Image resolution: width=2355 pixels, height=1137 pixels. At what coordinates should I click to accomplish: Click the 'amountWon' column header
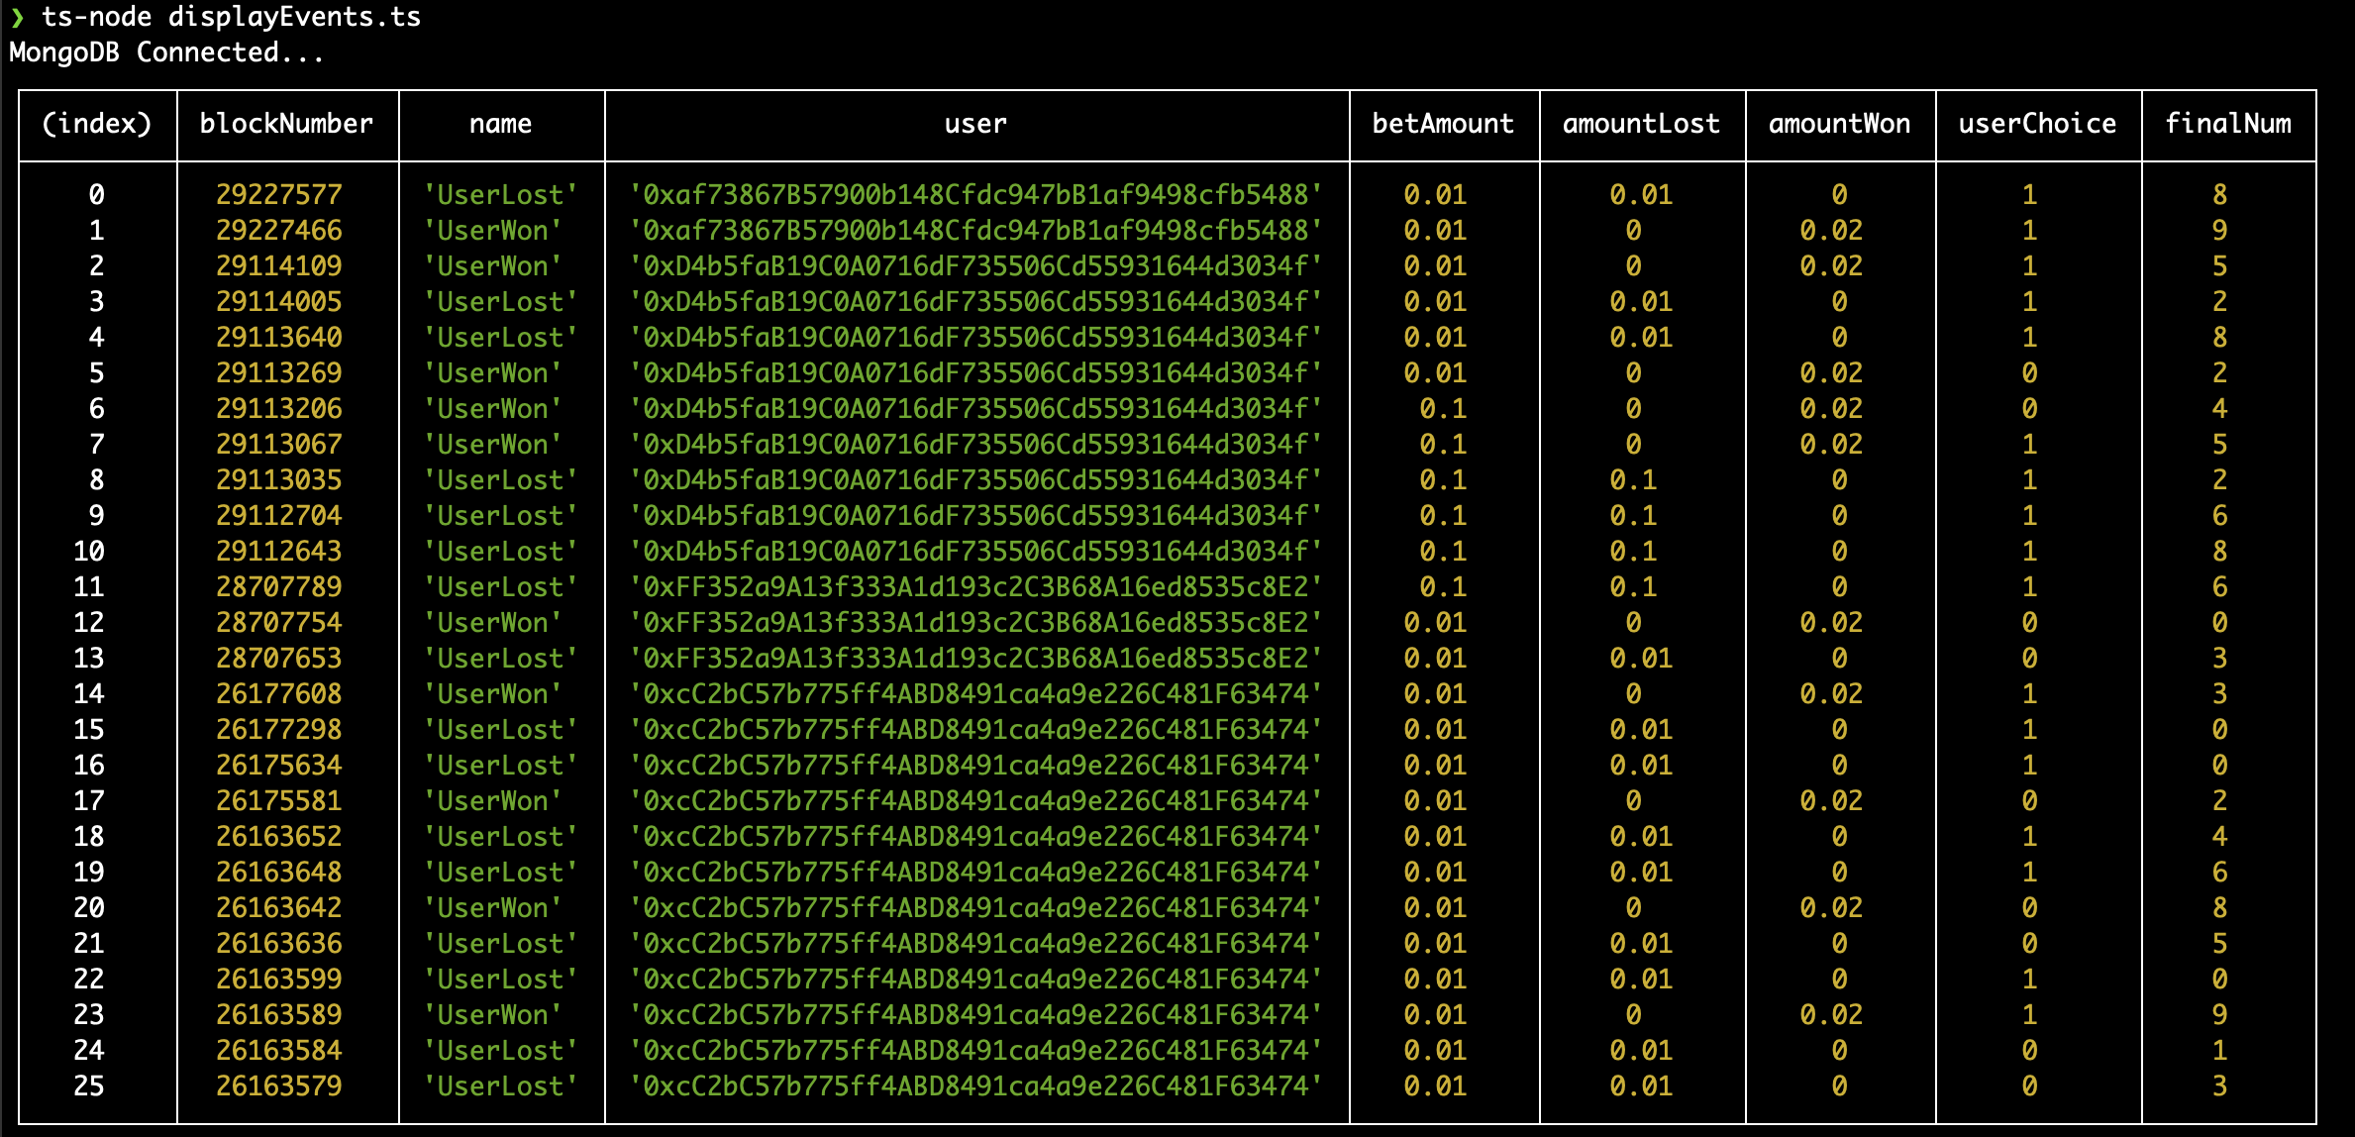point(1839,124)
